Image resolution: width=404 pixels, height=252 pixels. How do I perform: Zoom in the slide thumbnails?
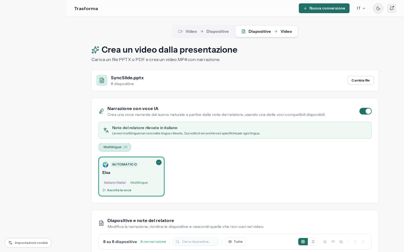(341, 242)
